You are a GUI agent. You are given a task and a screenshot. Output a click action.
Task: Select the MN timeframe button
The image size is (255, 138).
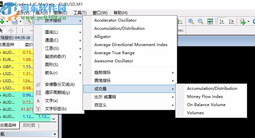(181, 31)
